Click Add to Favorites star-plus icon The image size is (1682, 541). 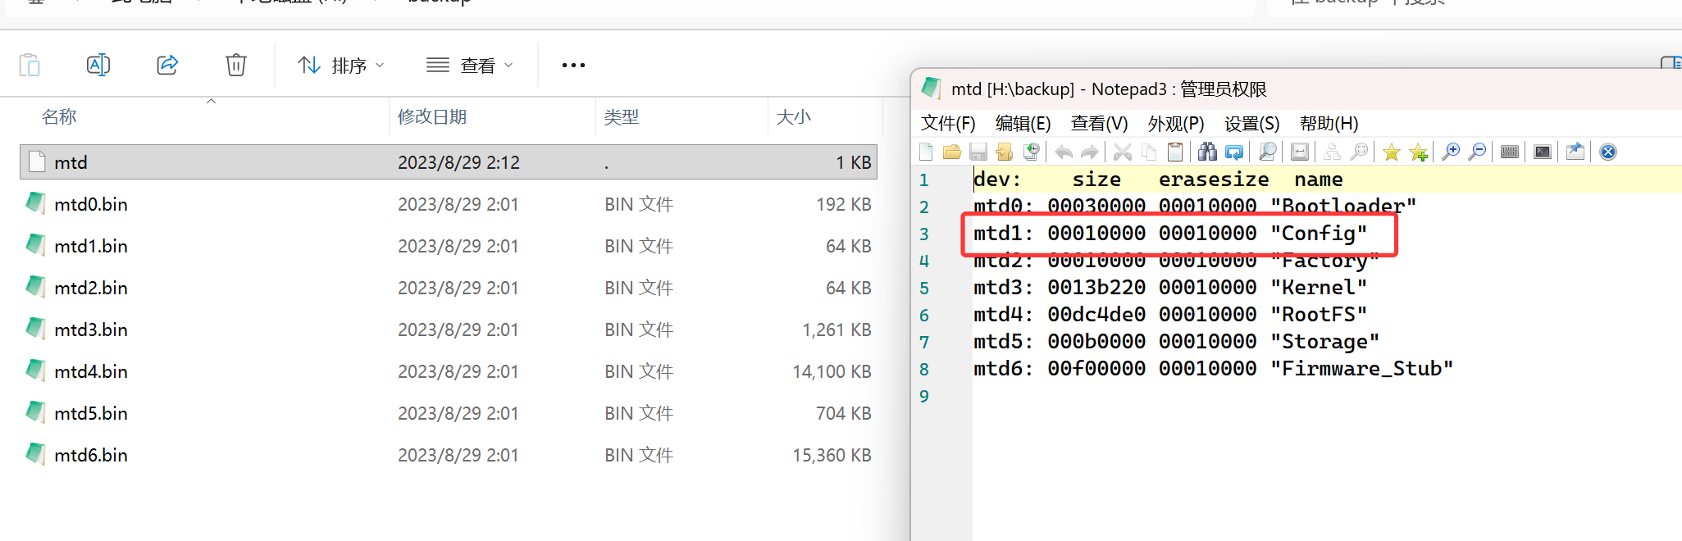point(1418,152)
